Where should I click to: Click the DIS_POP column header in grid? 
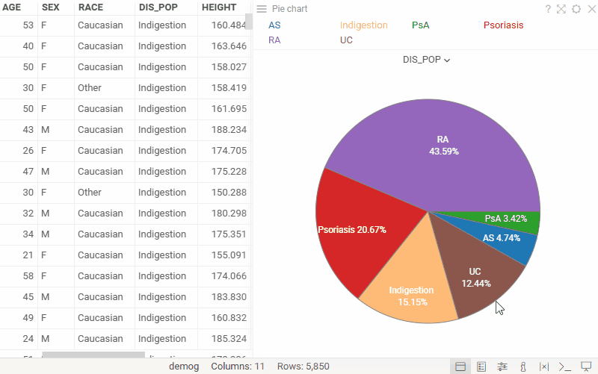pyautogui.click(x=158, y=7)
